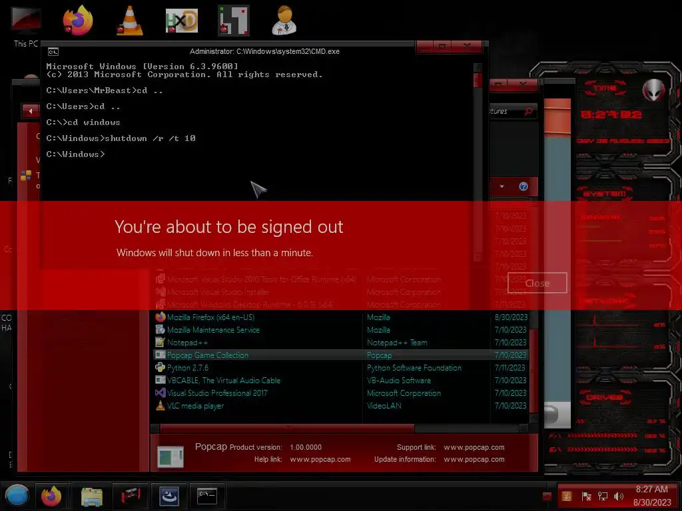Click the TIME label on the Alienware gadget
The image size is (682, 511).
605,88
